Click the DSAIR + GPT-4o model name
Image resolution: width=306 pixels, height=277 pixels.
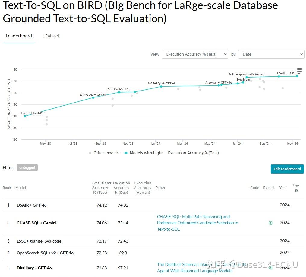[32, 205]
